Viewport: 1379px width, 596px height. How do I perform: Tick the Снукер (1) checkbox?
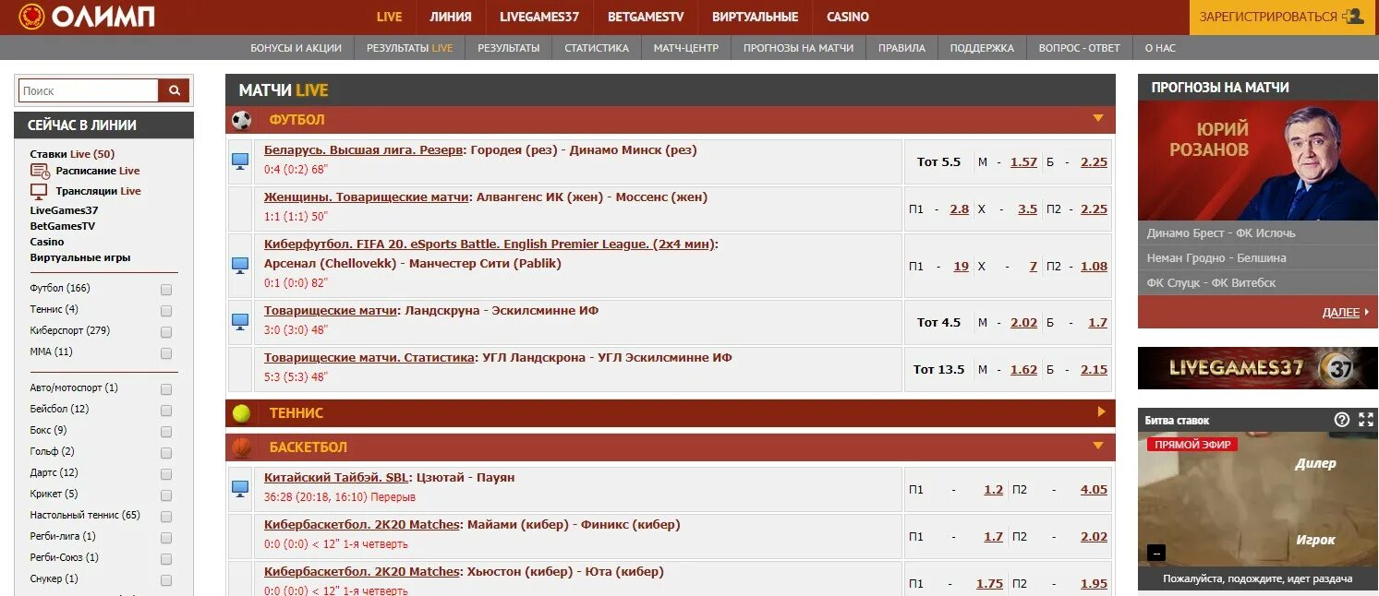[166, 579]
